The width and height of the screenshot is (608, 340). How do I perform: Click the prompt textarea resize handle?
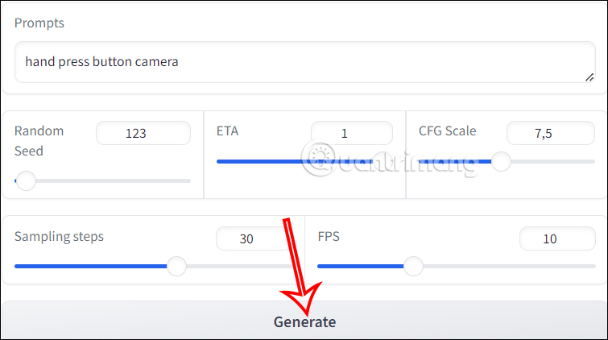[x=589, y=77]
